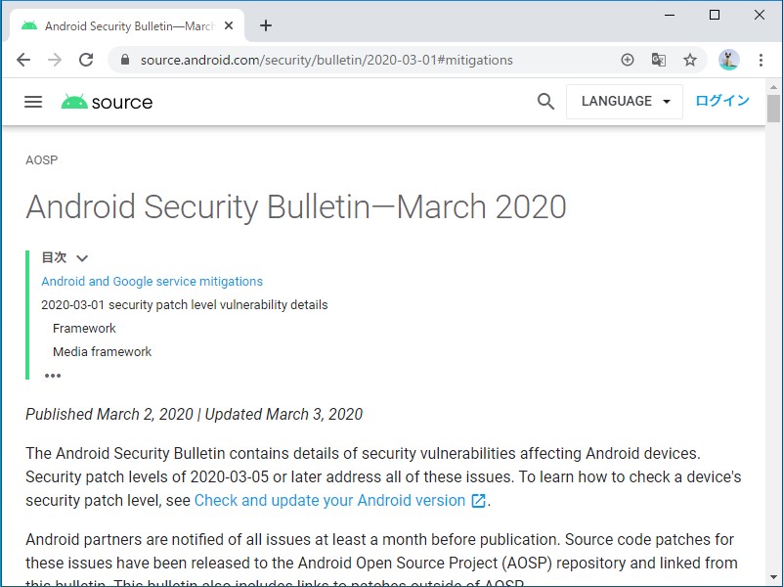Collapse the table of contents chevron
The width and height of the screenshot is (783, 587).
coord(82,258)
